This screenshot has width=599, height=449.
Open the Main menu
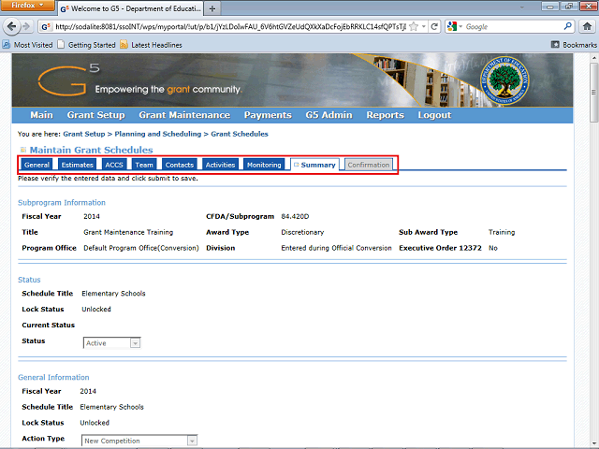[x=41, y=115]
